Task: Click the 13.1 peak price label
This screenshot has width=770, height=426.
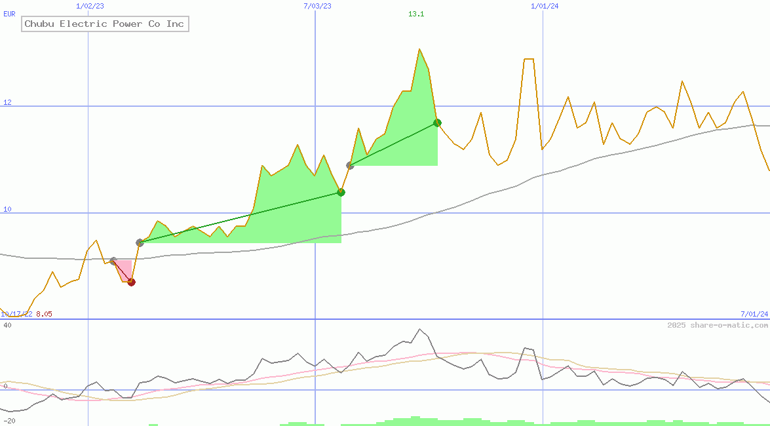Action: [416, 14]
